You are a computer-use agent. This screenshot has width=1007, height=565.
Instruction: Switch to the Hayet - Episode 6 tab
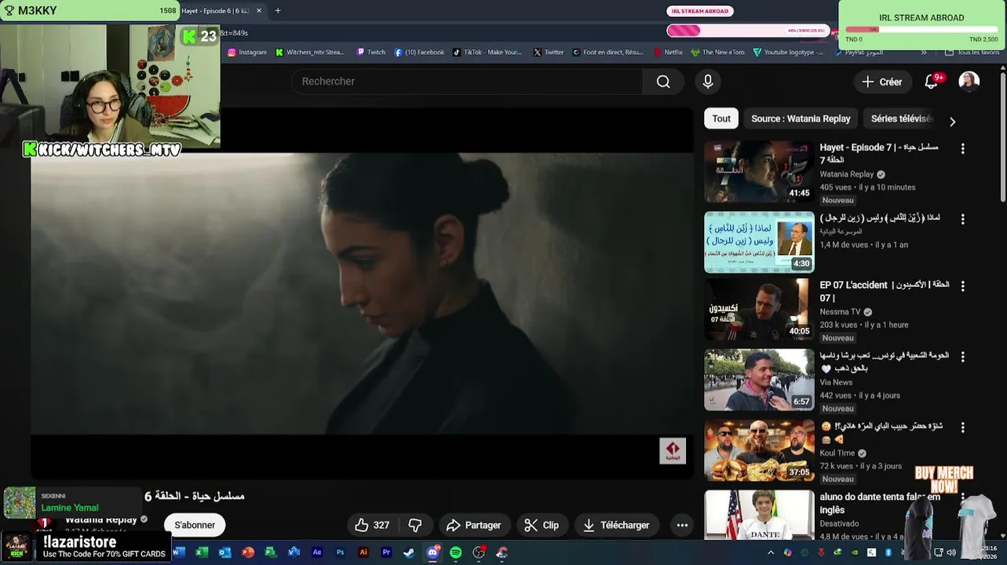tap(215, 11)
